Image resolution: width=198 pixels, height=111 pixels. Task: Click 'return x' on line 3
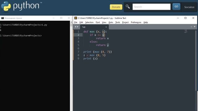102,38
